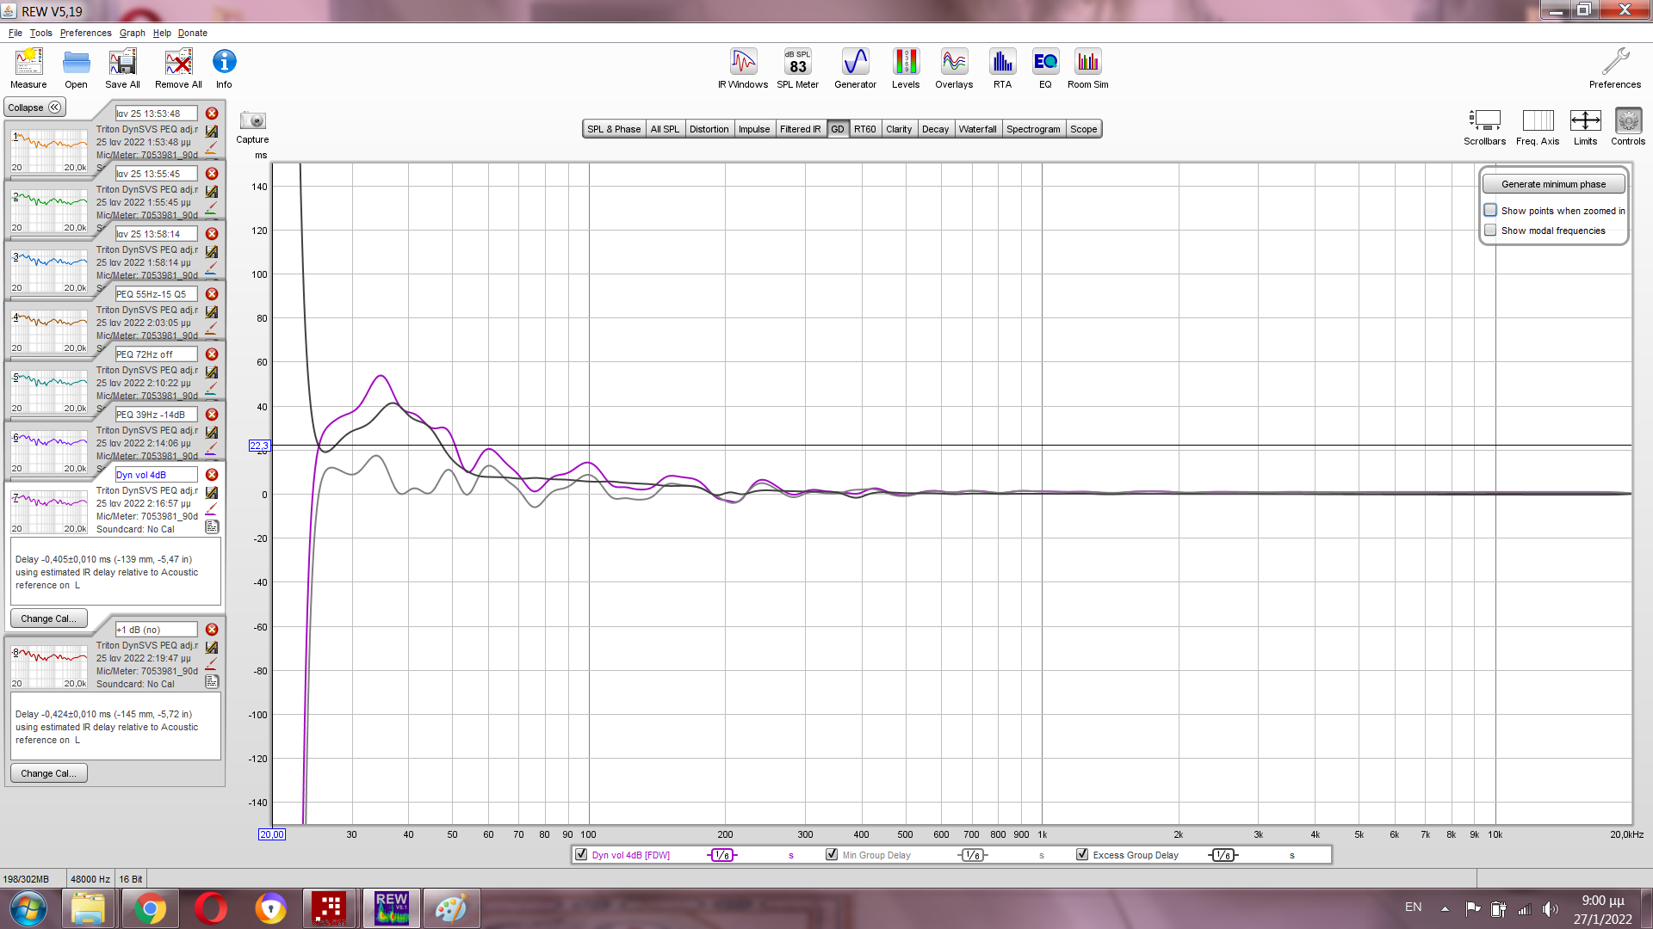Click Generate minimum phase button

pyautogui.click(x=1553, y=184)
